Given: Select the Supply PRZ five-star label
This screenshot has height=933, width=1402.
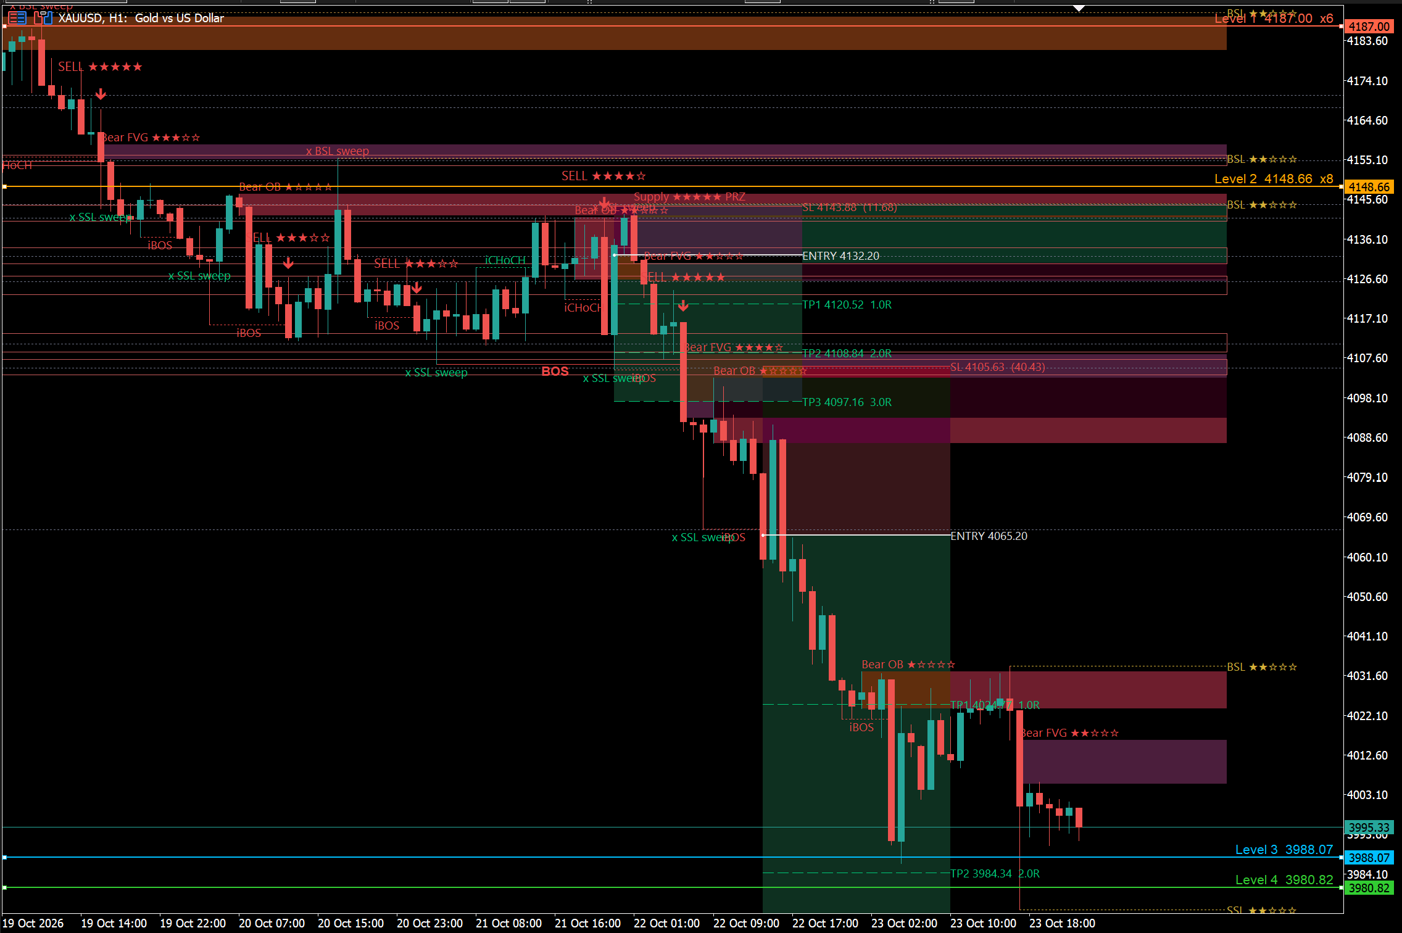Looking at the screenshot, I should 689,197.
